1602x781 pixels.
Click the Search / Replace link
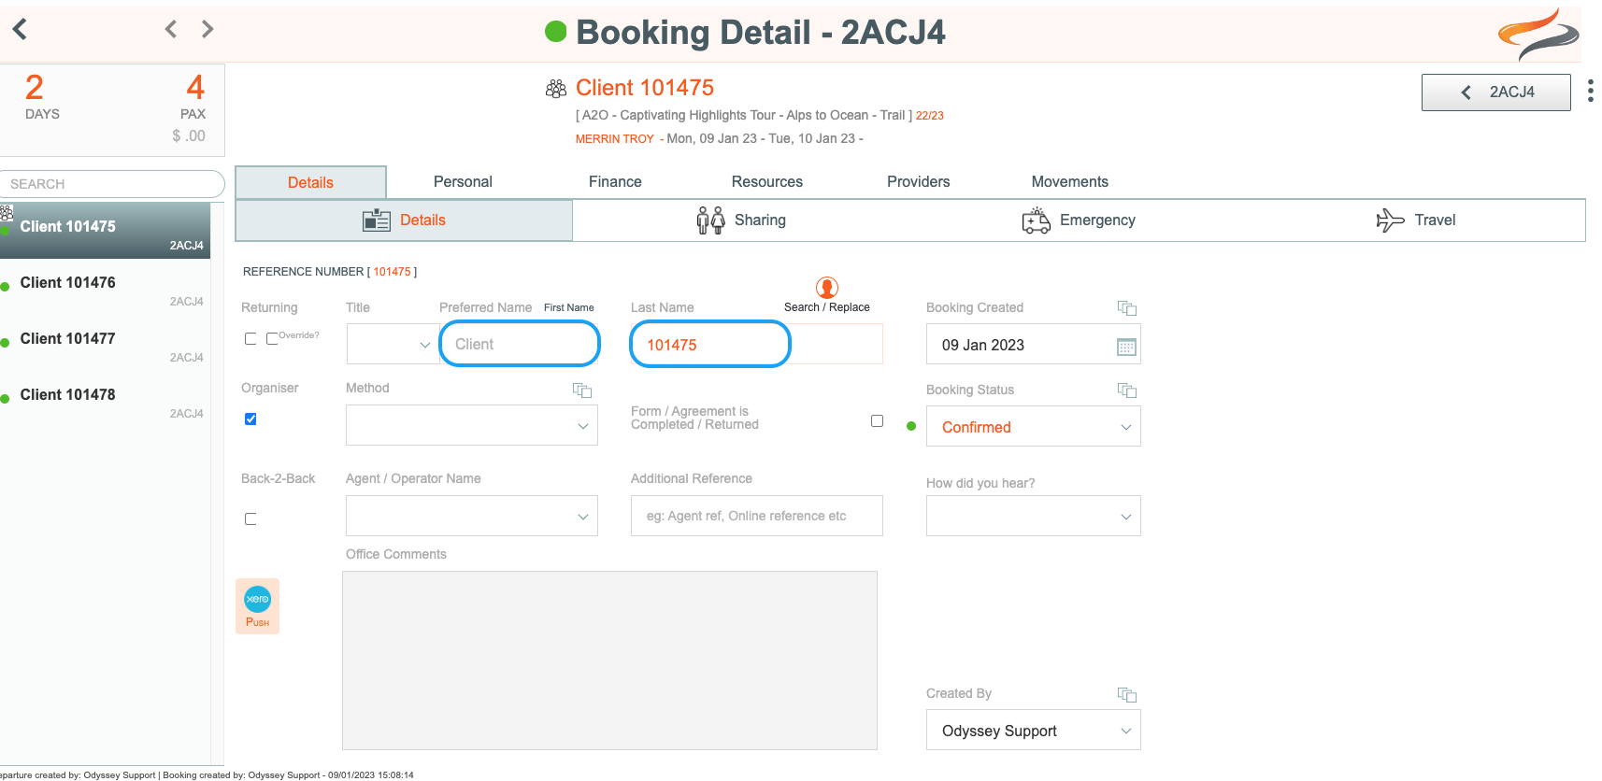click(827, 307)
